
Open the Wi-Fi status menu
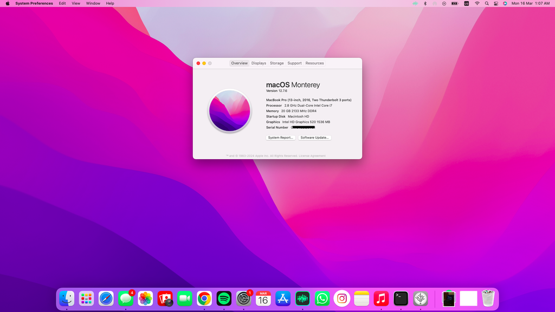[x=477, y=3]
